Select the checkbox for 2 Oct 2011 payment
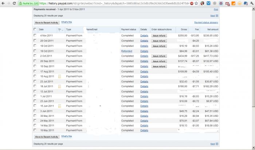Viewport: 255px width, 150px height. pyautogui.click(x=35, y=56)
